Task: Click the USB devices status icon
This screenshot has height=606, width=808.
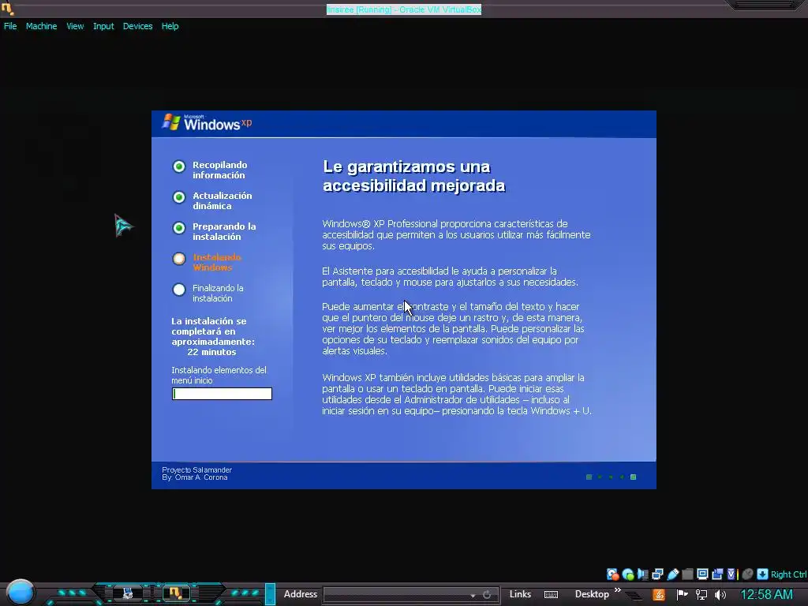Action: (672, 574)
